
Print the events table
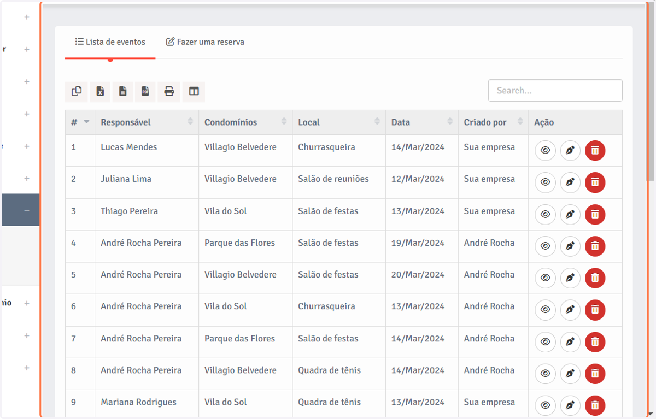pos(169,92)
